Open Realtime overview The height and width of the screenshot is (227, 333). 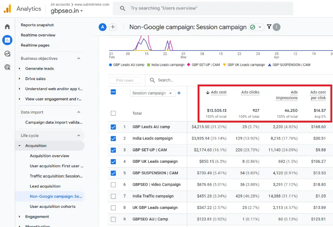pos(38,35)
